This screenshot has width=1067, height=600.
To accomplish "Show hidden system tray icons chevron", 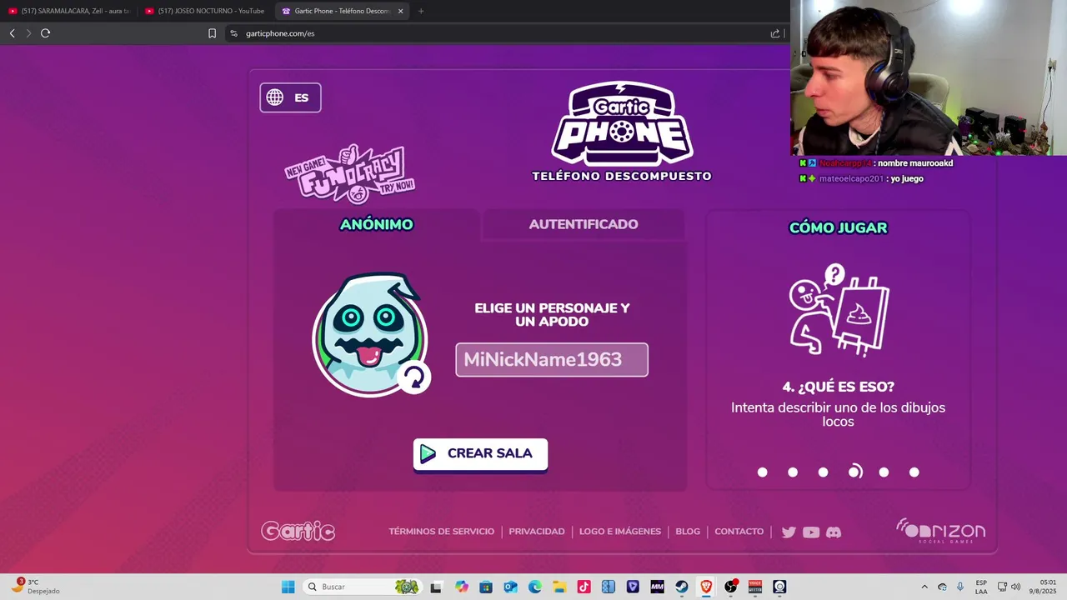I will [924, 587].
